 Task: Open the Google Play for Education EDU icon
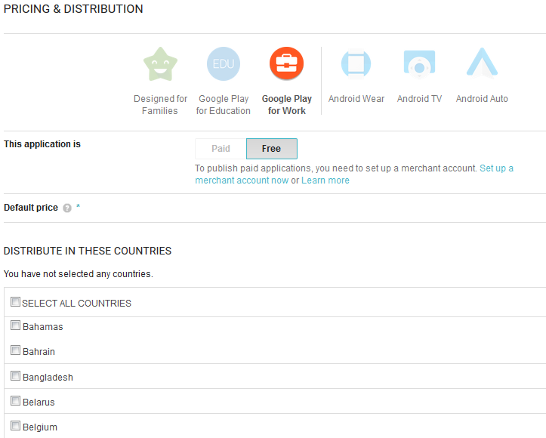[x=224, y=63]
